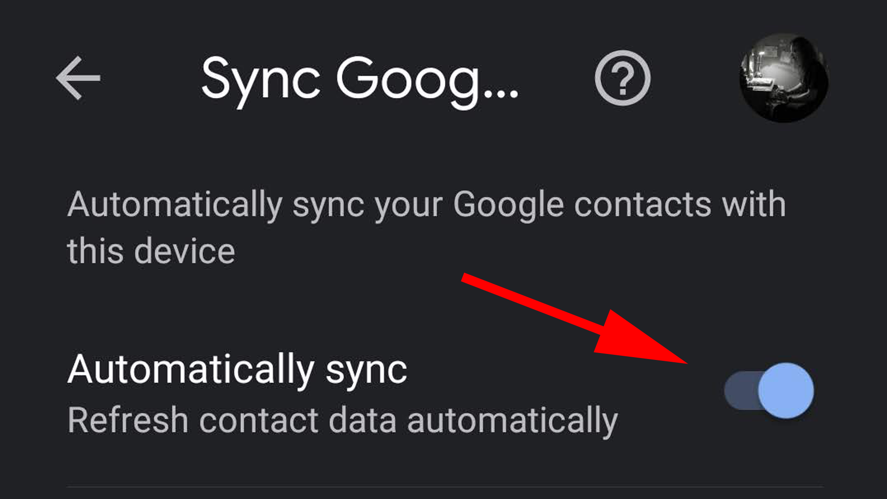Click the word "Google" in the description
The height and width of the screenshot is (499, 887).
[x=508, y=205]
